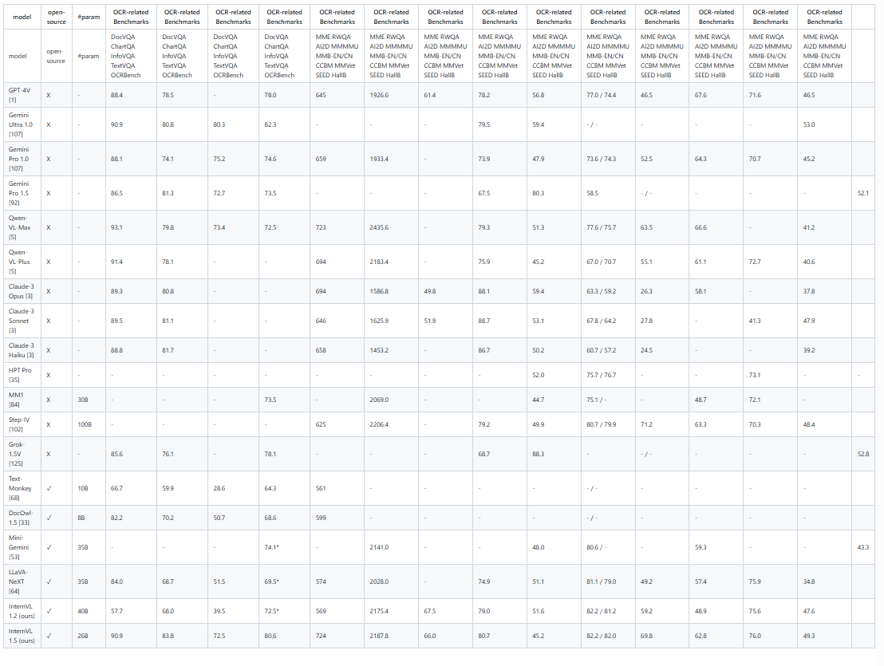Select the 80.7 / 79.9 cell
This screenshot has height=666, width=884.
608,425
